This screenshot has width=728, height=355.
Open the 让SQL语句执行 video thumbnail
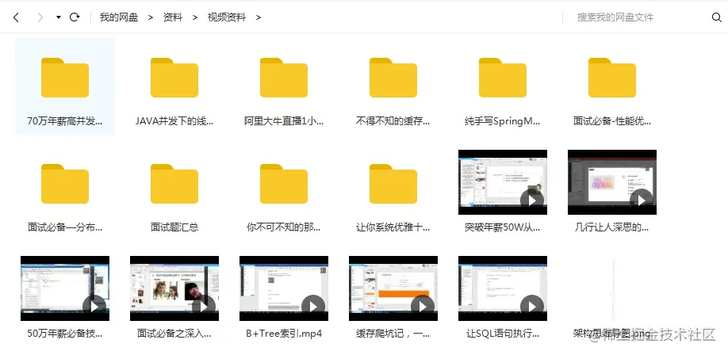tap(503, 288)
